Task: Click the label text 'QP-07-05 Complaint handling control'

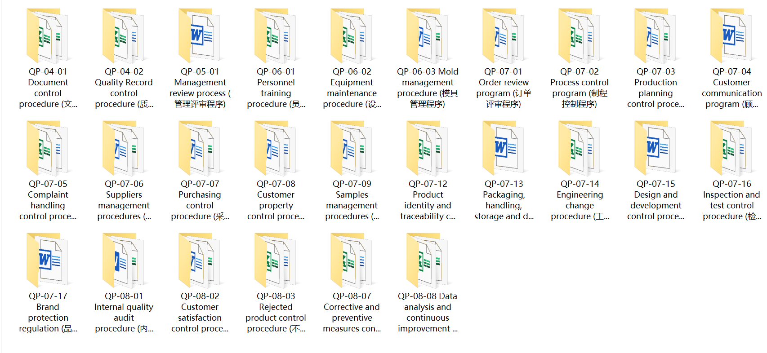Action: 48,200
